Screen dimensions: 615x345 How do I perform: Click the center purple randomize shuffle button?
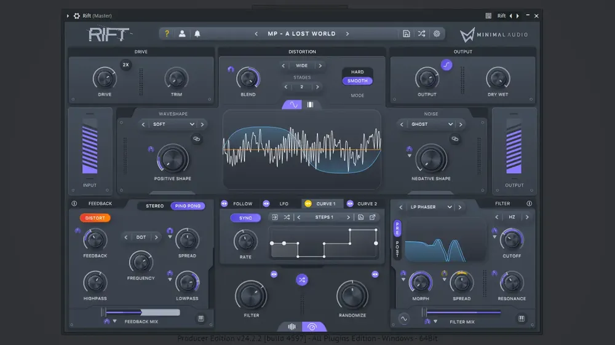point(301,280)
